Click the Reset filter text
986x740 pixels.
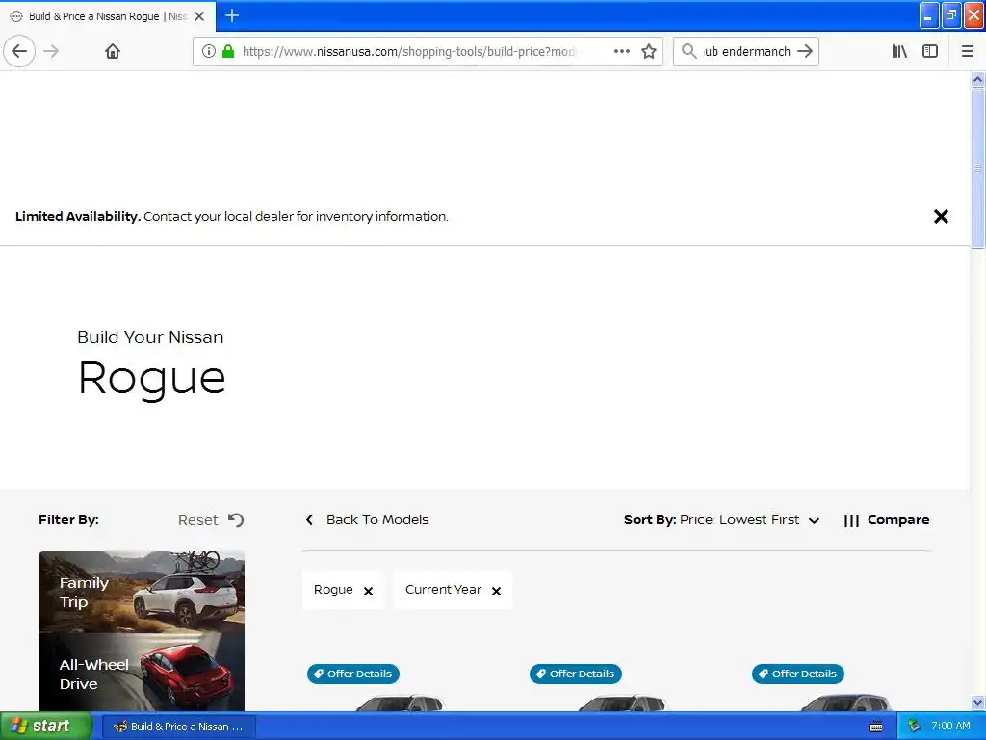point(197,520)
